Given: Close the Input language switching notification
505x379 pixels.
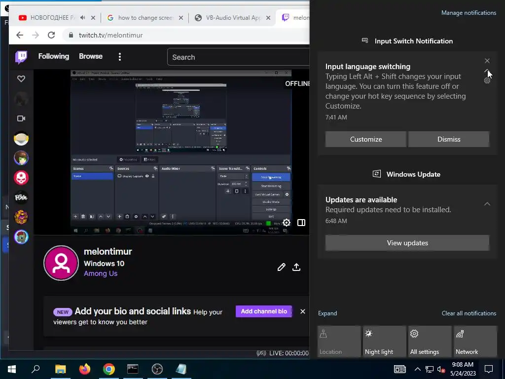Looking at the screenshot, I should 487,61.
